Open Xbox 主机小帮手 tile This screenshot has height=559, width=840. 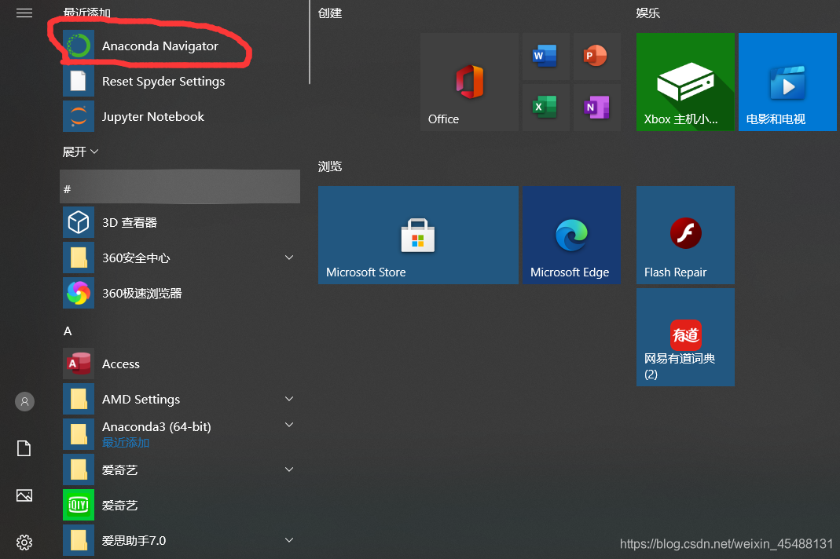pos(685,82)
